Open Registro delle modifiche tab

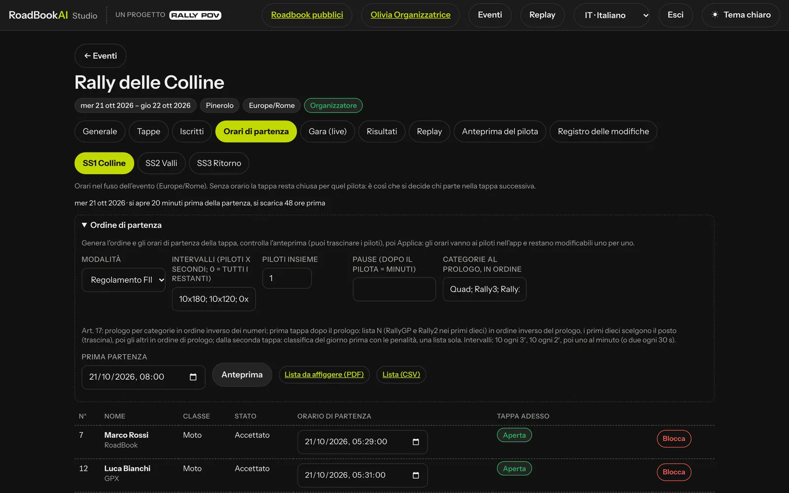[x=603, y=132]
